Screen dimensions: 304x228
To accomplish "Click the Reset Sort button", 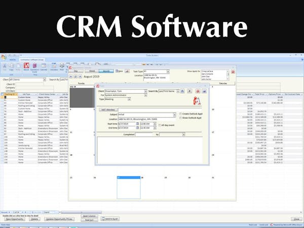I will (x=89, y=220).
